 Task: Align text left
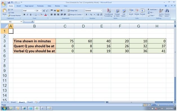pos(51,15)
